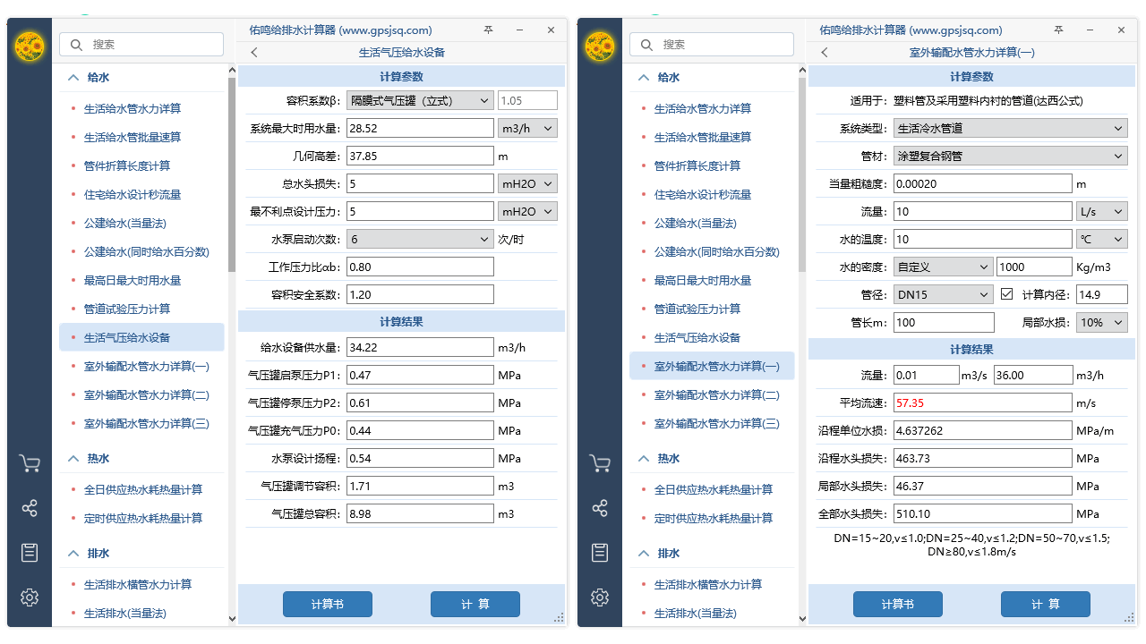The width and height of the screenshot is (1146, 644).
Task: Click the 计算 button on the right window
Action: [1045, 604]
